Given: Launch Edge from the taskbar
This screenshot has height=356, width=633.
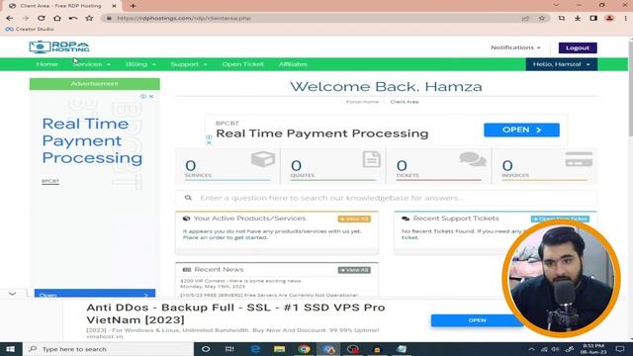Looking at the screenshot, I should click(x=255, y=349).
